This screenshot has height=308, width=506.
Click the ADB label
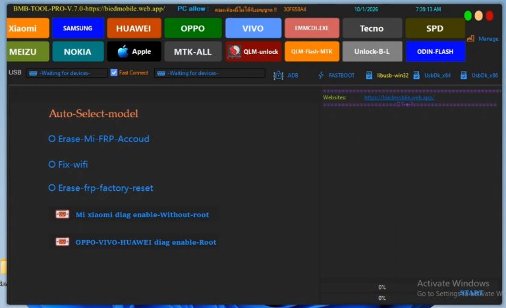pos(293,76)
